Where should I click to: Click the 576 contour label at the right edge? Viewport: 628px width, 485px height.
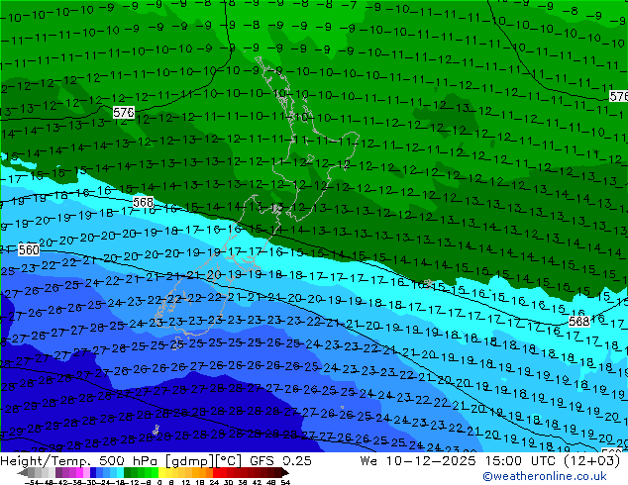tap(618, 96)
